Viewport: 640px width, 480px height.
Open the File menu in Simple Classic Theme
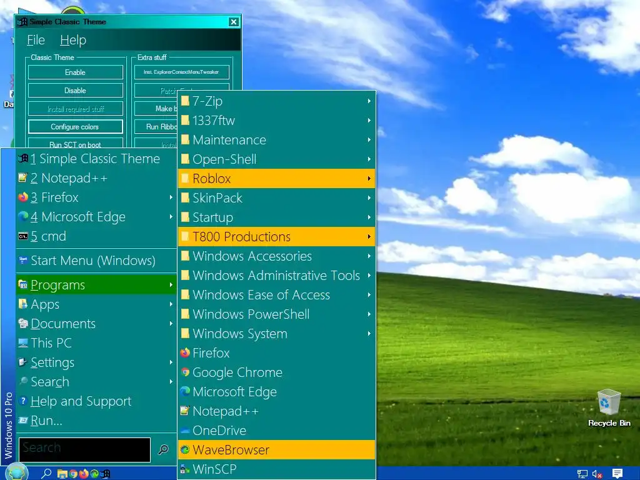(x=36, y=40)
